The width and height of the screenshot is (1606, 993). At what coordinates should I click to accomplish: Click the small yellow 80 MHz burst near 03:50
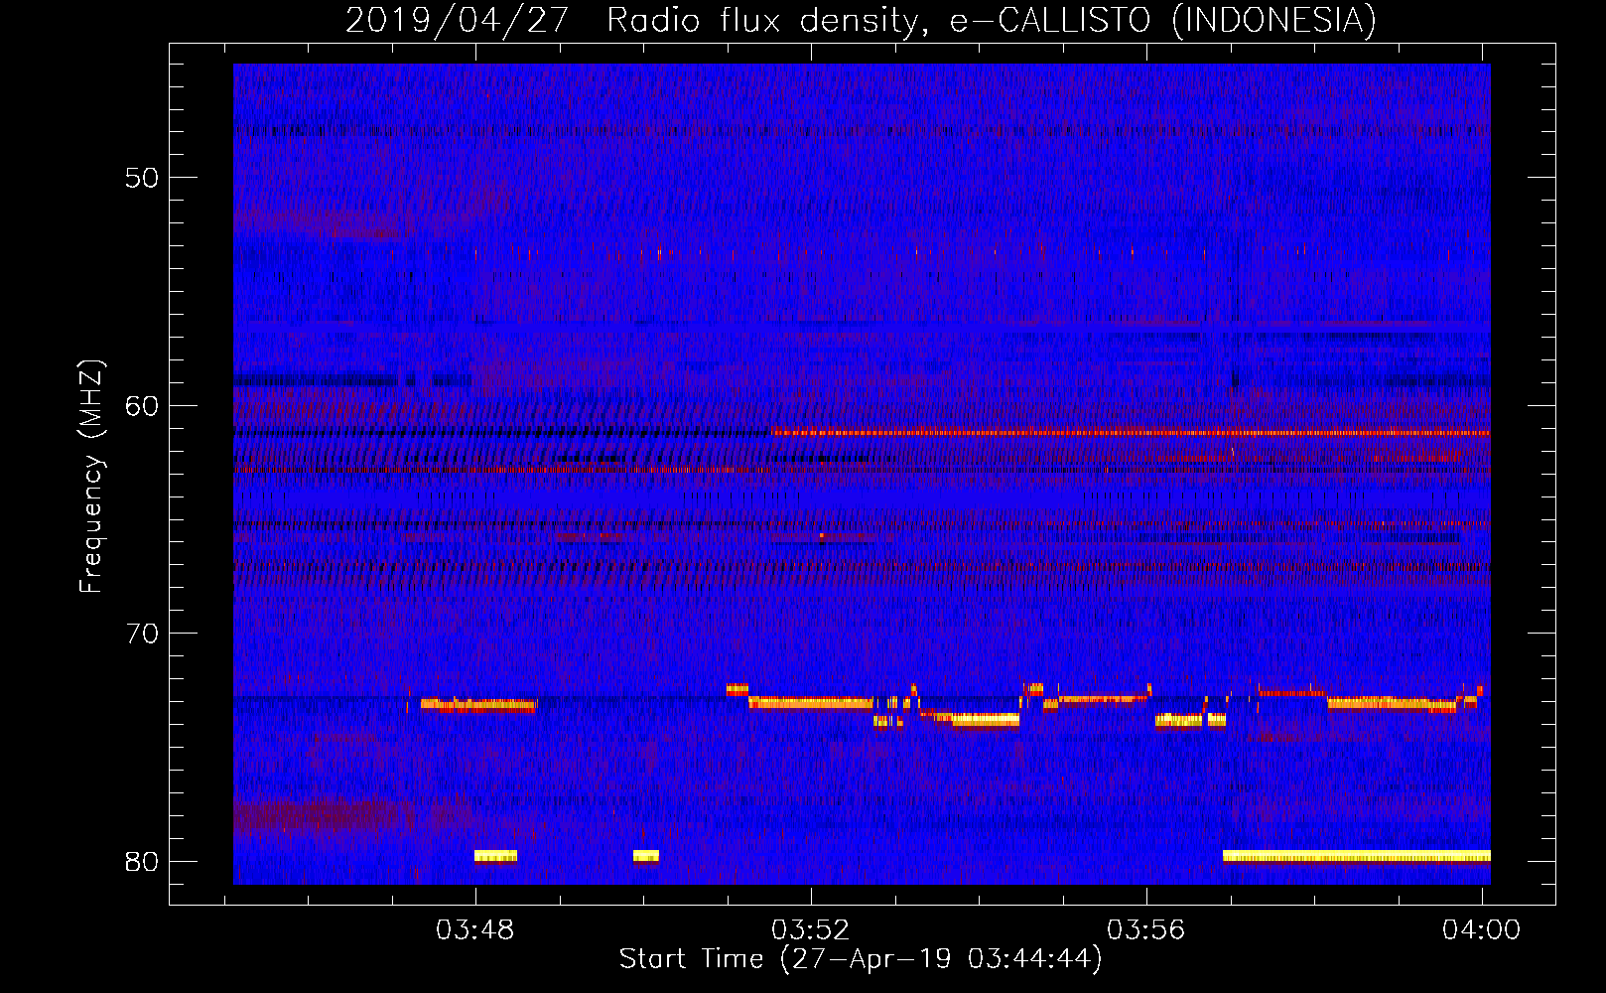point(646,856)
